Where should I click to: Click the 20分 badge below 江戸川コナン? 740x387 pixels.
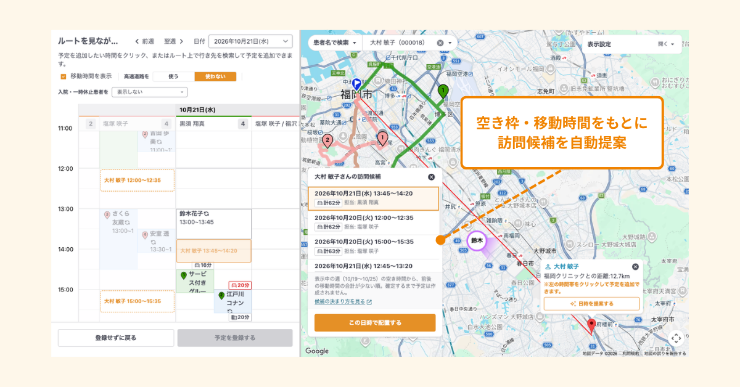pos(240,317)
